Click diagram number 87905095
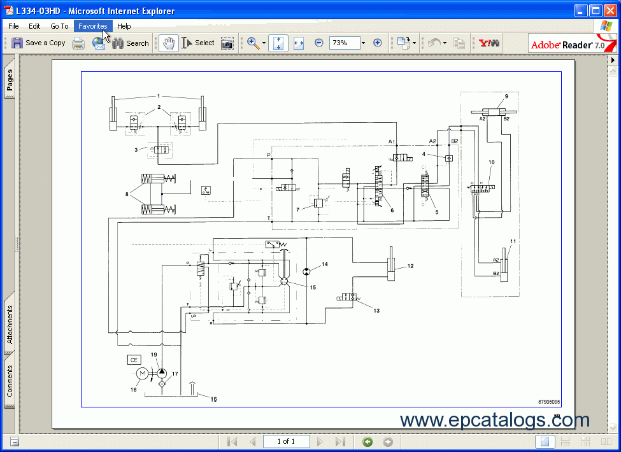The image size is (621, 452). [x=549, y=402]
